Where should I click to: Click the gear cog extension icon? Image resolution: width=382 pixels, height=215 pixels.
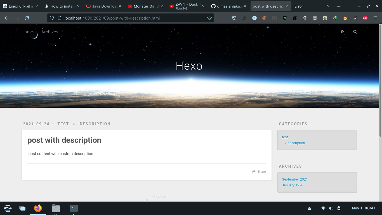[x=305, y=18]
